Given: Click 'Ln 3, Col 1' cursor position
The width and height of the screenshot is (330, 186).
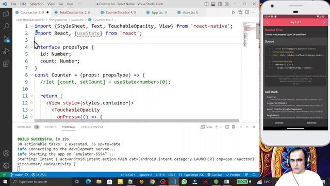Looking at the screenshot, I should [128, 175].
